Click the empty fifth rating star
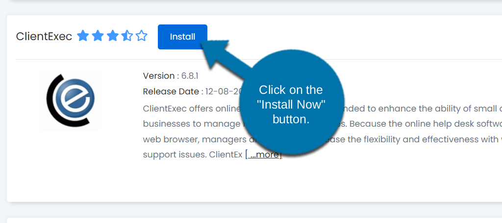502x223 pixels. [x=142, y=36]
